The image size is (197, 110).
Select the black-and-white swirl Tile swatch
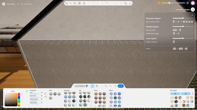click(89, 97)
